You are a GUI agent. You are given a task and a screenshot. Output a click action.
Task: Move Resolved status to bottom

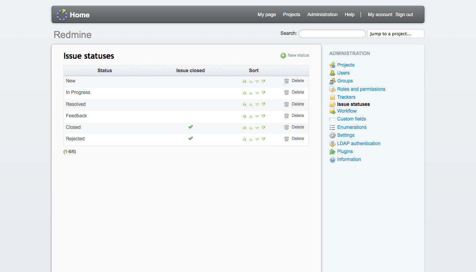pos(263,105)
